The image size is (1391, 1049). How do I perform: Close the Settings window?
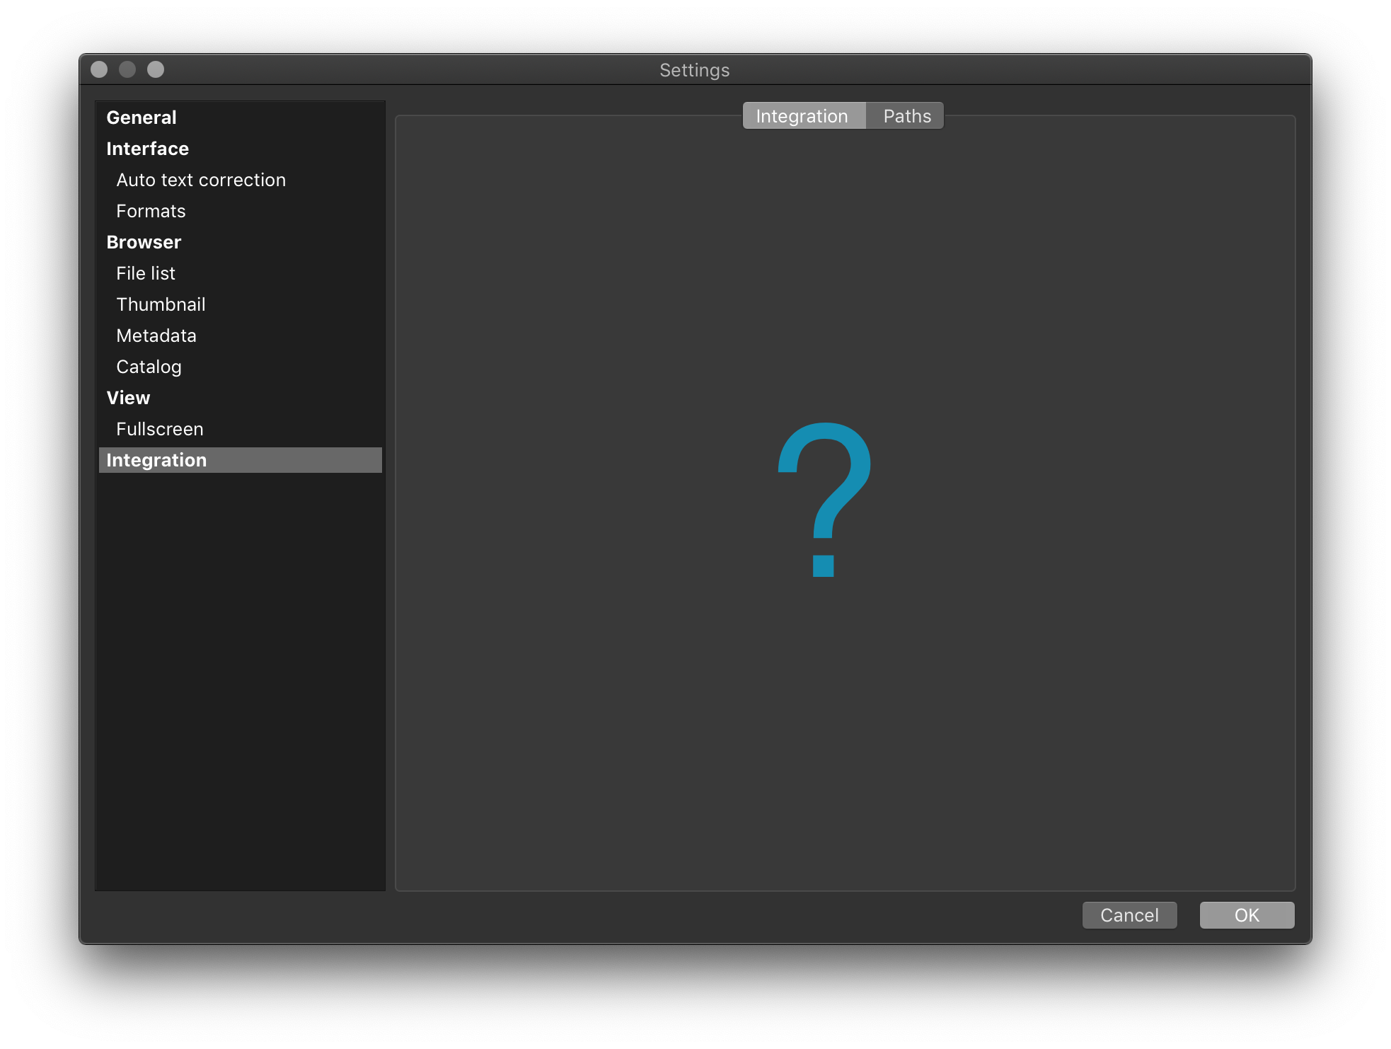coord(99,69)
